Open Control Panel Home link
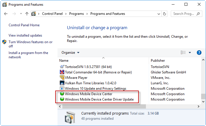This screenshot has width=206, height=126. pos(24,25)
